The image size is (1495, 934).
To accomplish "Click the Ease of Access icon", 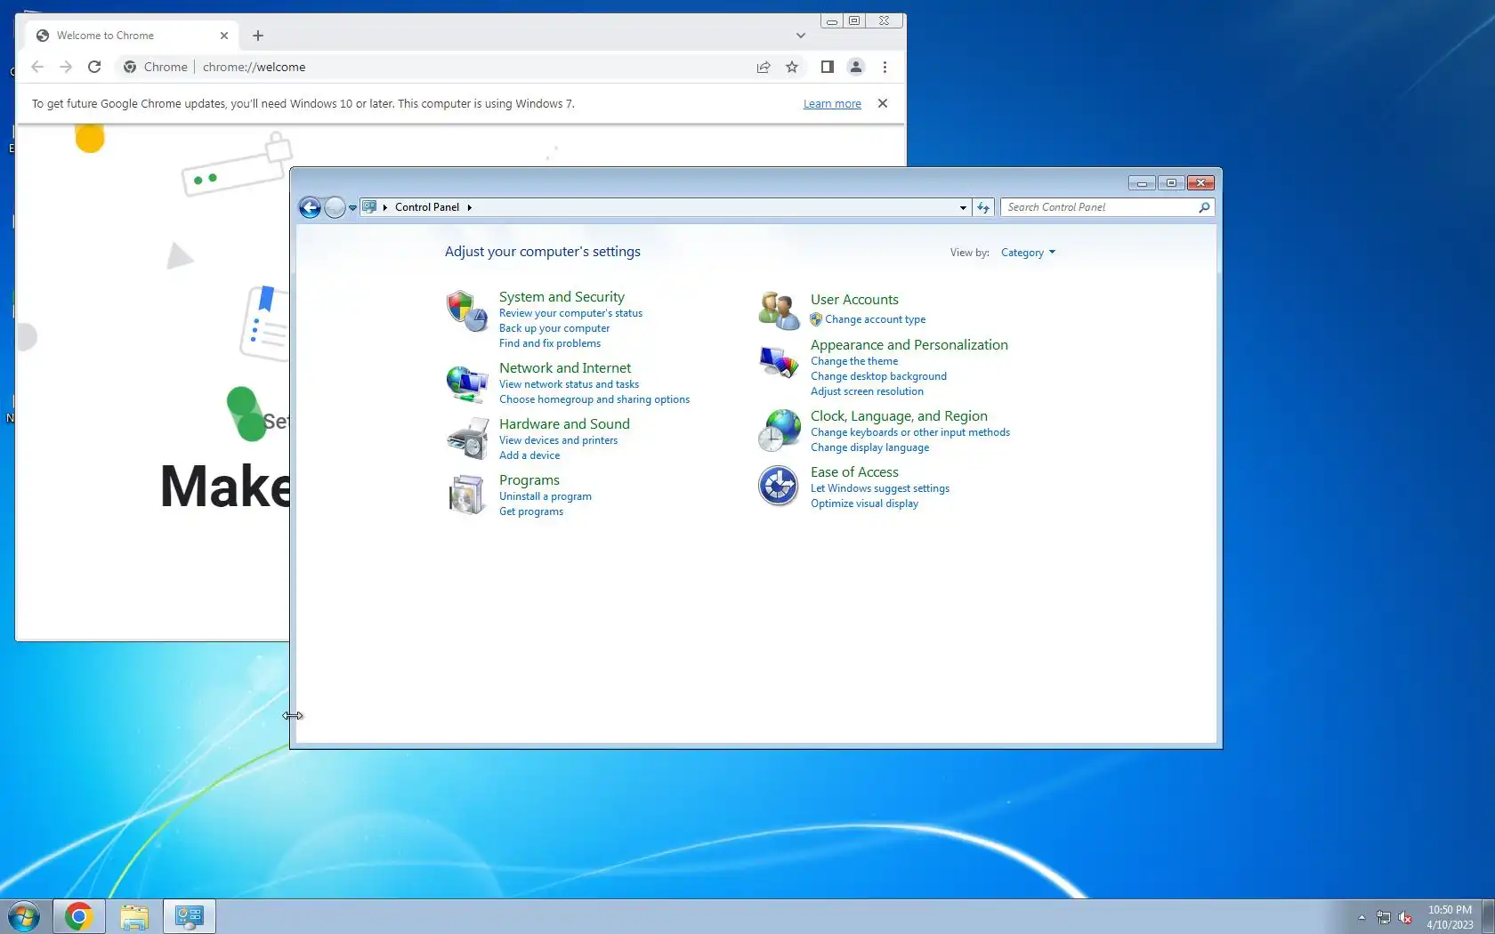I will point(779,487).
